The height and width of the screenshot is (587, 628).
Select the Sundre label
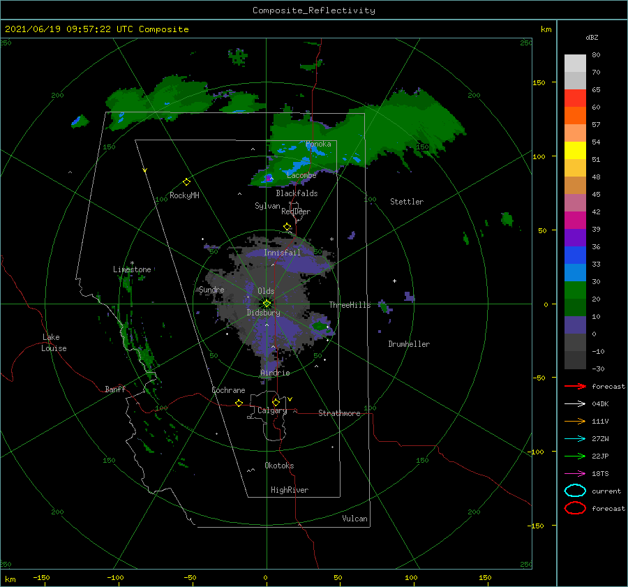coord(211,289)
